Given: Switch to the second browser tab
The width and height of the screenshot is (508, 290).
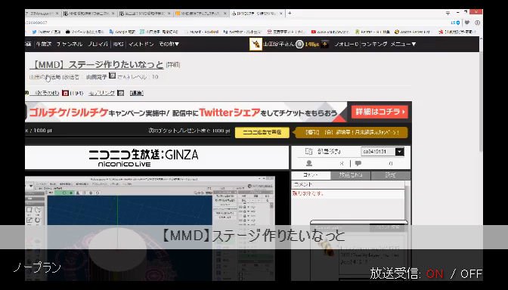Looking at the screenshot, I should [x=88, y=14].
